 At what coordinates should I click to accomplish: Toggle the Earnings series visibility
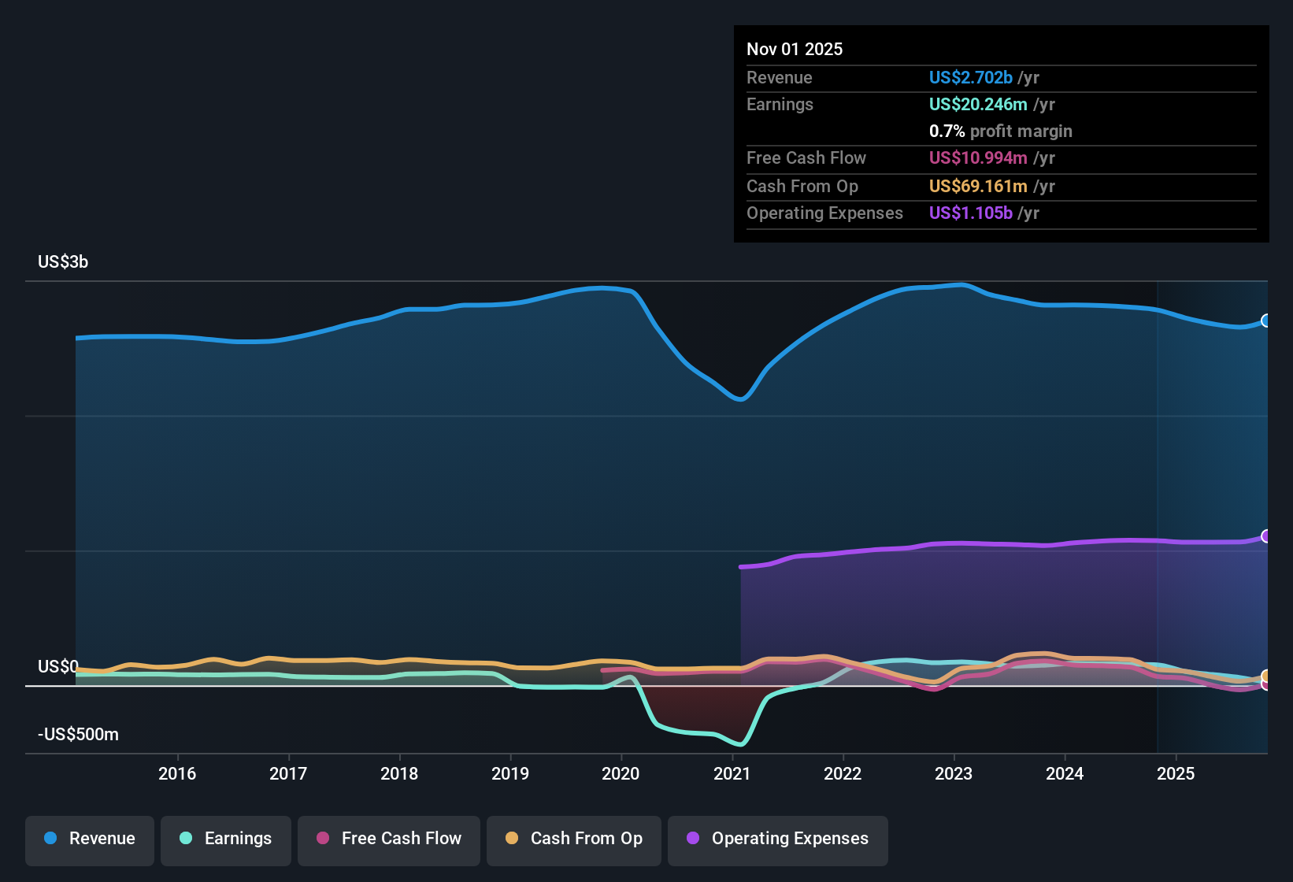[x=226, y=839]
